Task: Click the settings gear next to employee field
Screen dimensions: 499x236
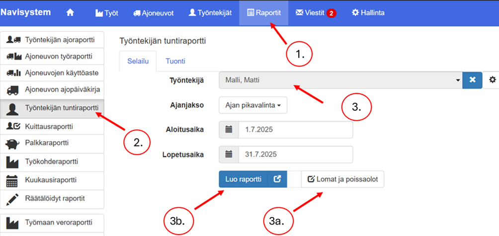Action: 493,80
